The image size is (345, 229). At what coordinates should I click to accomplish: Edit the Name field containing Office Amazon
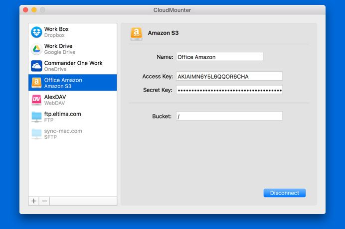pos(219,57)
